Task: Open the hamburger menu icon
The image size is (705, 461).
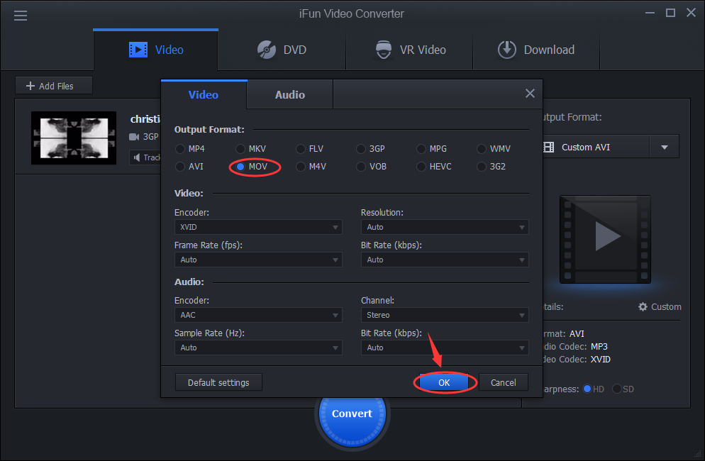Action: pyautogui.click(x=21, y=16)
